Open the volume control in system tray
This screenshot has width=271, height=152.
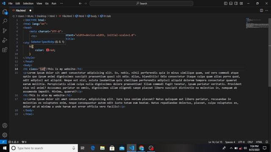(245, 148)
